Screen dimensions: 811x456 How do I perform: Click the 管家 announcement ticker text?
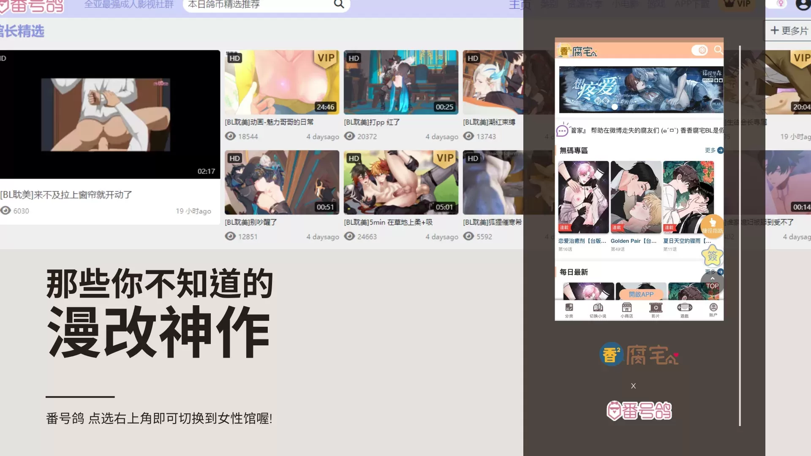(647, 130)
